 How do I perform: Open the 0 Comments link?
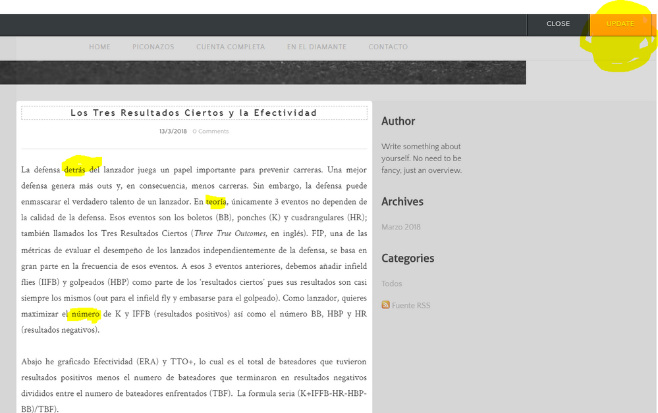pos(211,132)
